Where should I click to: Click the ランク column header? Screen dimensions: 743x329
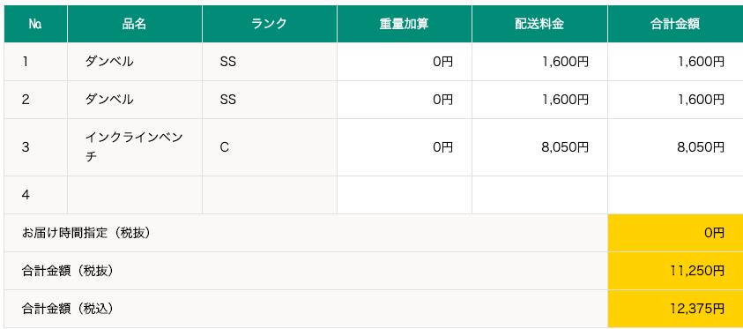270,24
